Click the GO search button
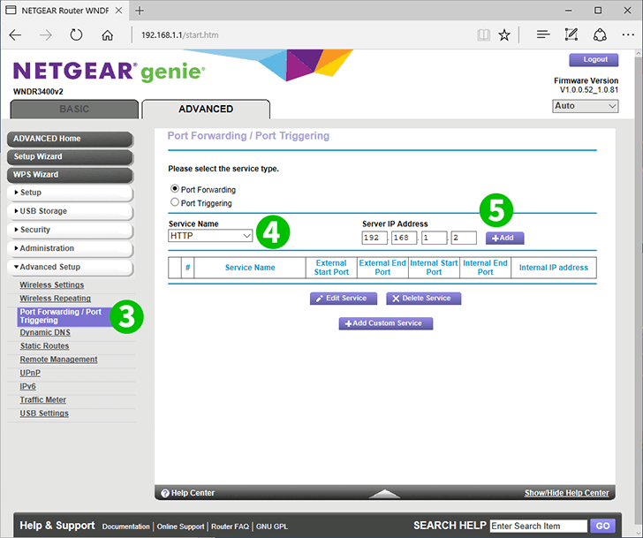The width and height of the screenshot is (643, 538). pyautogui.click(x=602, y=527)
